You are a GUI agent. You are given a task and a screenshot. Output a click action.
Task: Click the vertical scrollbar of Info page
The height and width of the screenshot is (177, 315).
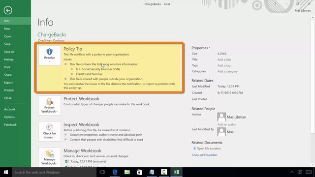pyautogui.click(x=313, y=76)
